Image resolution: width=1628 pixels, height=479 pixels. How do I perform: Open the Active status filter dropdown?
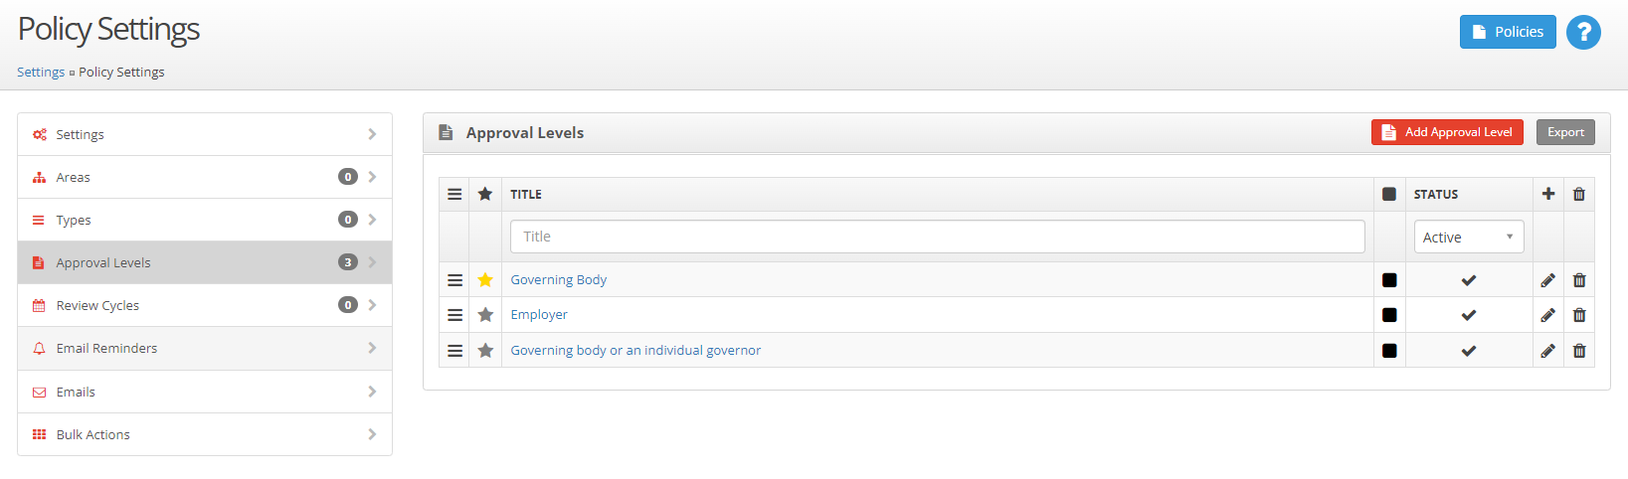(1469, 237)
